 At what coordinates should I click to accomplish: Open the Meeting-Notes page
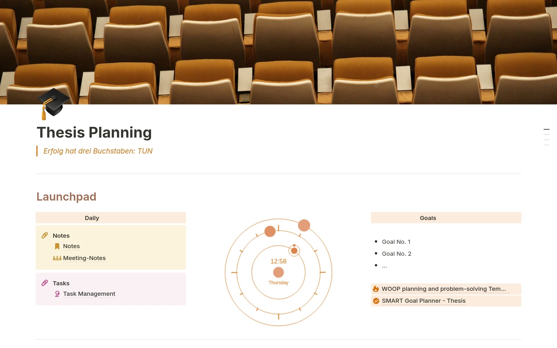coord(84,258)
